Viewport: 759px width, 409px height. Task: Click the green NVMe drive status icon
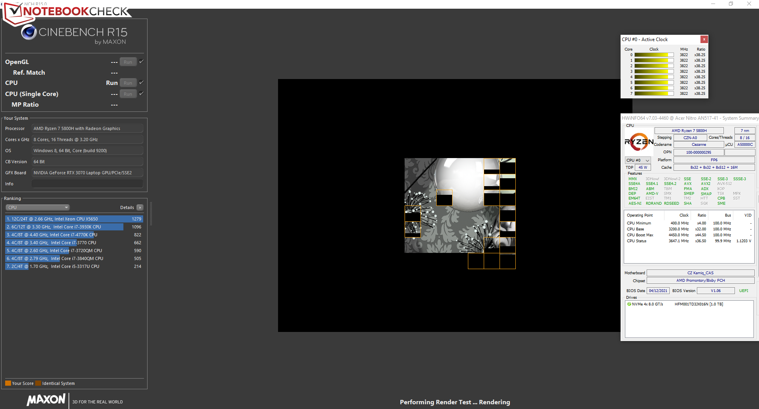629,304
